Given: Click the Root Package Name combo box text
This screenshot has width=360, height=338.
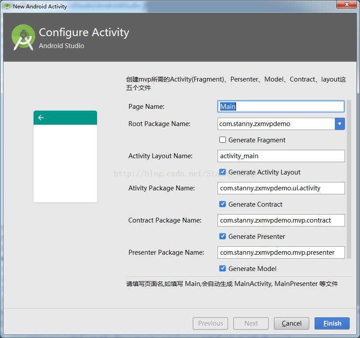Looking at the screenshot, I should point(276,124).
